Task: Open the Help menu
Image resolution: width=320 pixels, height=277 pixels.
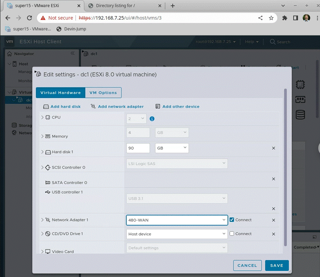Action: click(251, 42)
